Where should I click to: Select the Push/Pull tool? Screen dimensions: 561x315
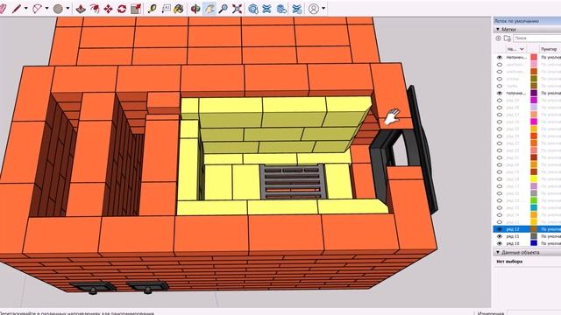point(81,9)
